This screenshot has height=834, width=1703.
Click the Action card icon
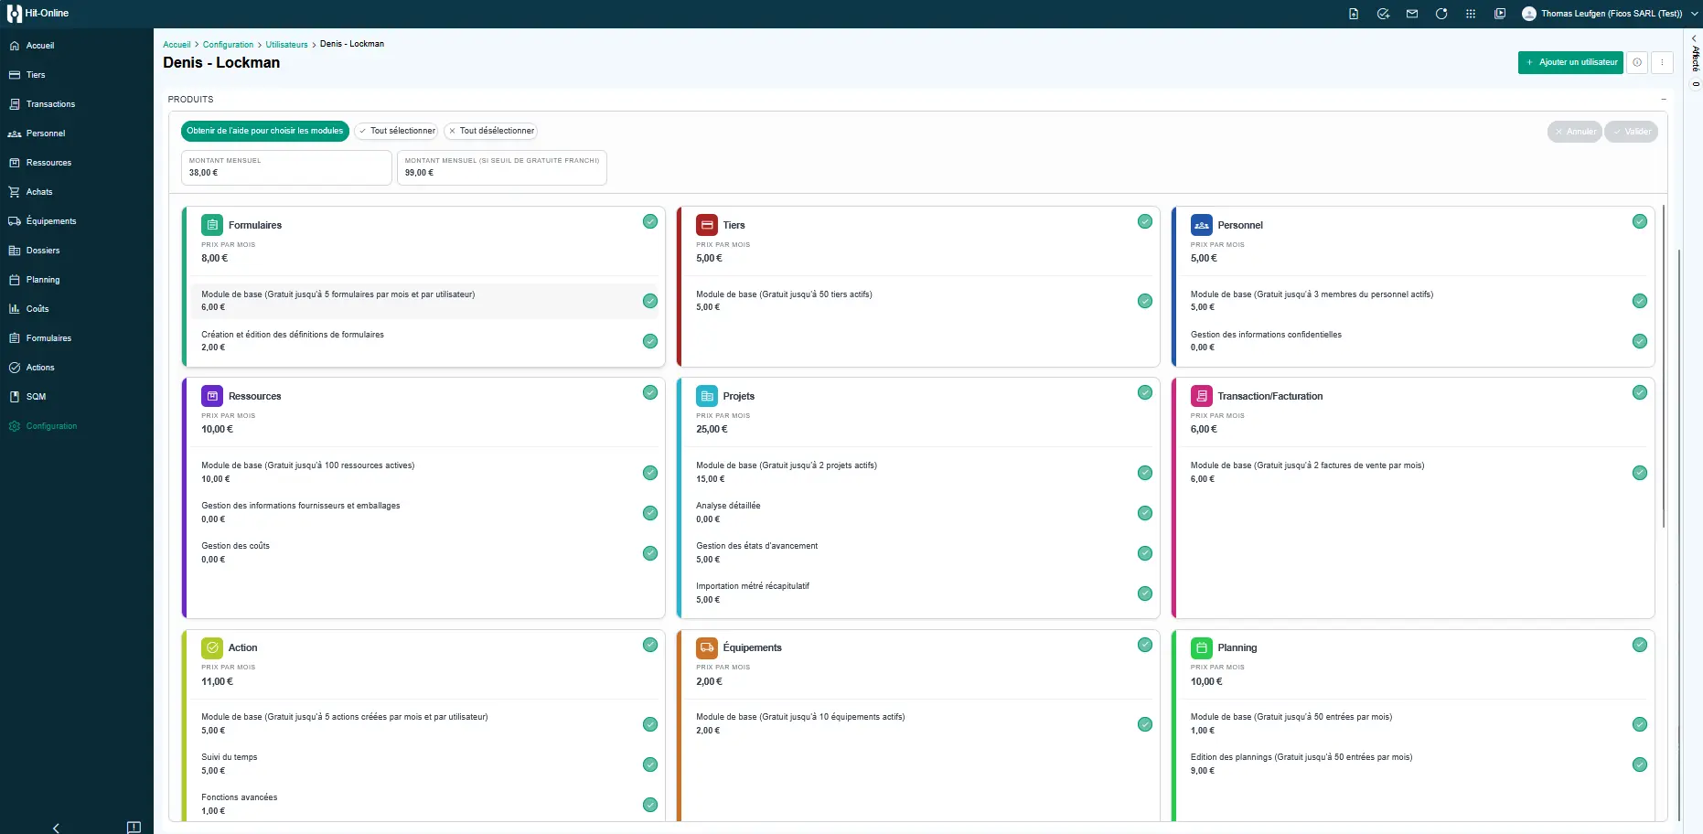point(212,648)
